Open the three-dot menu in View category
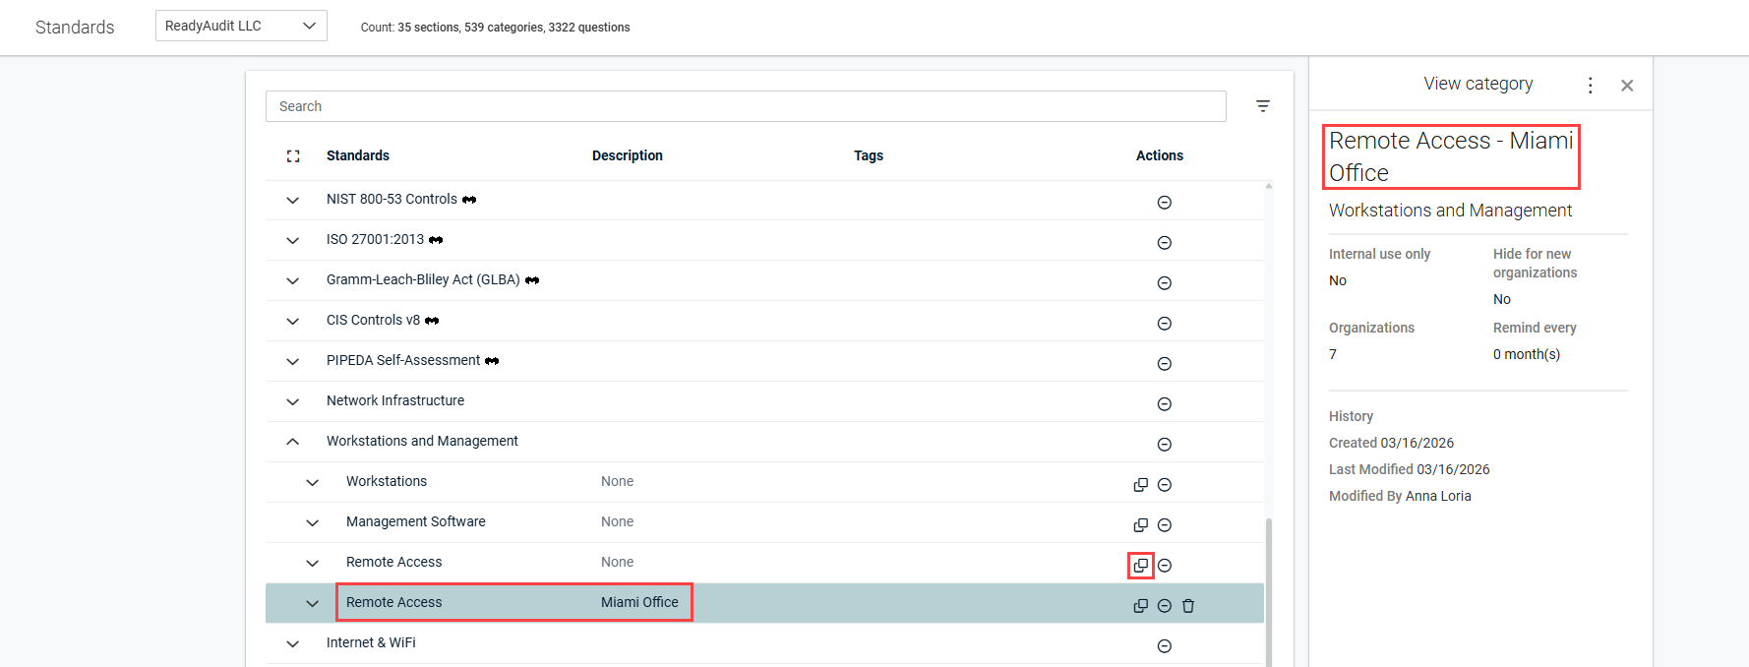The height and width of the screenshot is (667, 1749). pos(1590,86)
